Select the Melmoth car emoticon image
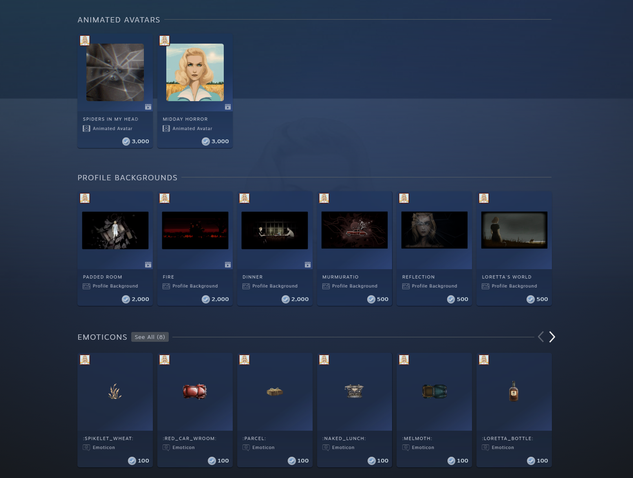This screenshot has height=478, width=633. [434, 392]
